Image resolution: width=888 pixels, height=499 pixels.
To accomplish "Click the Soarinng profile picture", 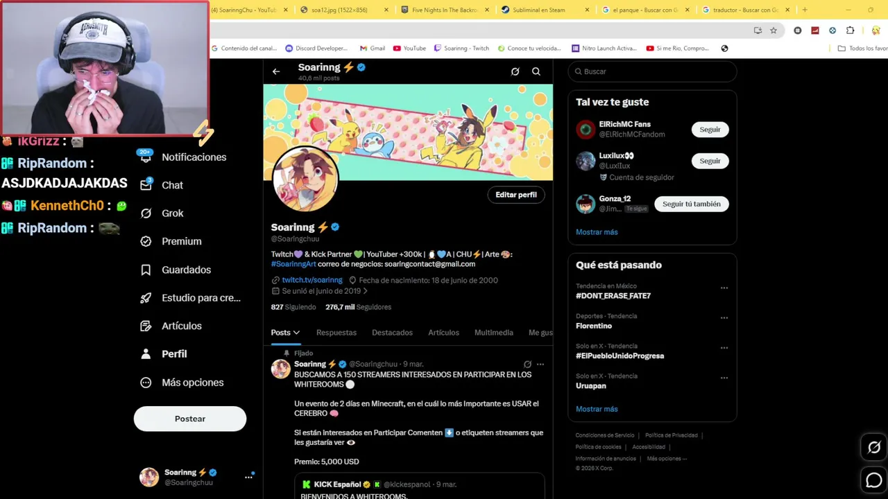I will (305, 179).
